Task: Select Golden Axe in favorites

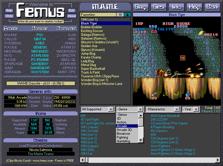Action: [x=105, y=46]
